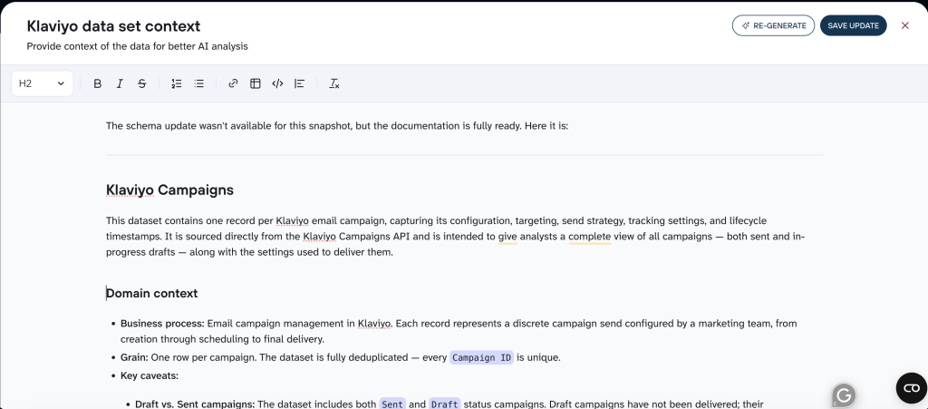The image size is (928, 409).
Task: Click the 'Provide context of the data' subtitle
Action: coord(138,46)
